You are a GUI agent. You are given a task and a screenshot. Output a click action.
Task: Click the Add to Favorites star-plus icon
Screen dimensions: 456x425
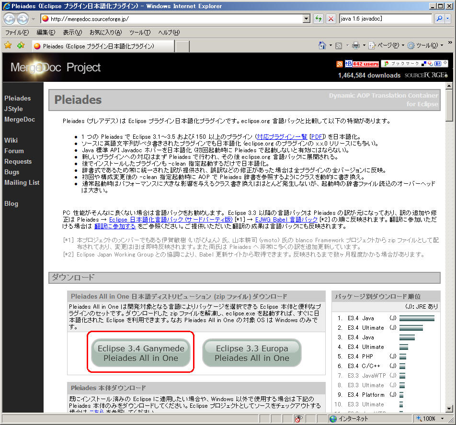21,45
